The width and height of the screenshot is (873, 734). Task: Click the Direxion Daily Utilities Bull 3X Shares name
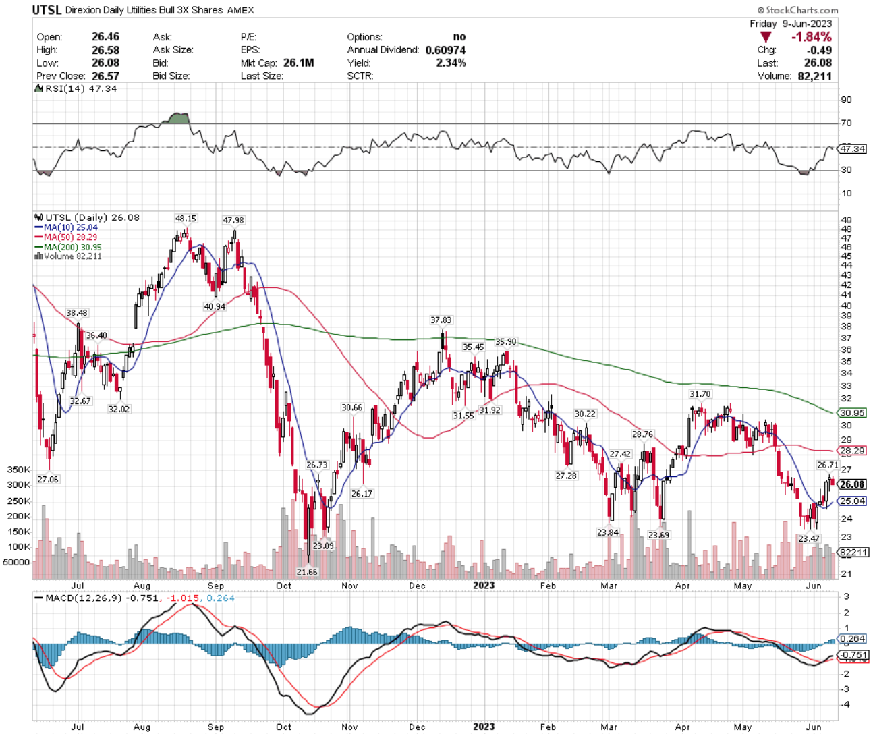click(145, 11)
